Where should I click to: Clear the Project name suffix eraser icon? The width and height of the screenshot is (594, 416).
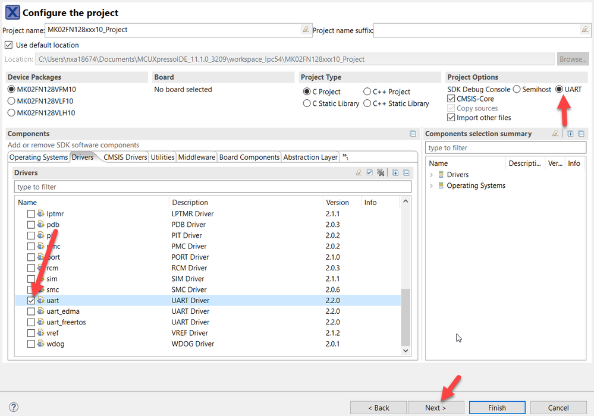(585, 30)
